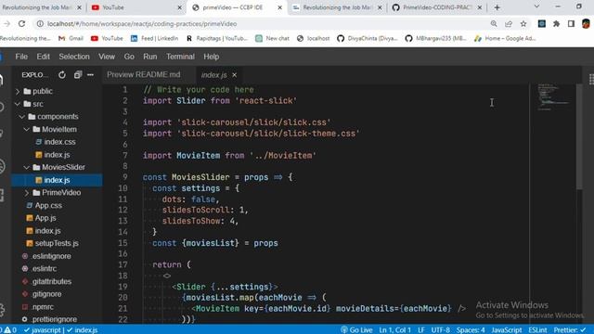Open .eslintignore file
This screenshot has height=334, width=594.
tap(57, 256)
